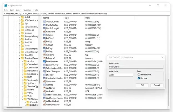Viewport: 173px width, 112px height.
Task: Collapse the WinStations tree node
Action: pos(22,99)
